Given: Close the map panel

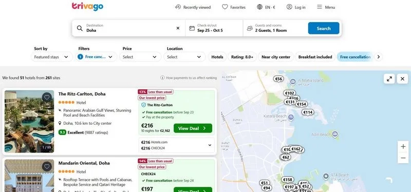Looking at the screenshot, I should click(402, 79).
